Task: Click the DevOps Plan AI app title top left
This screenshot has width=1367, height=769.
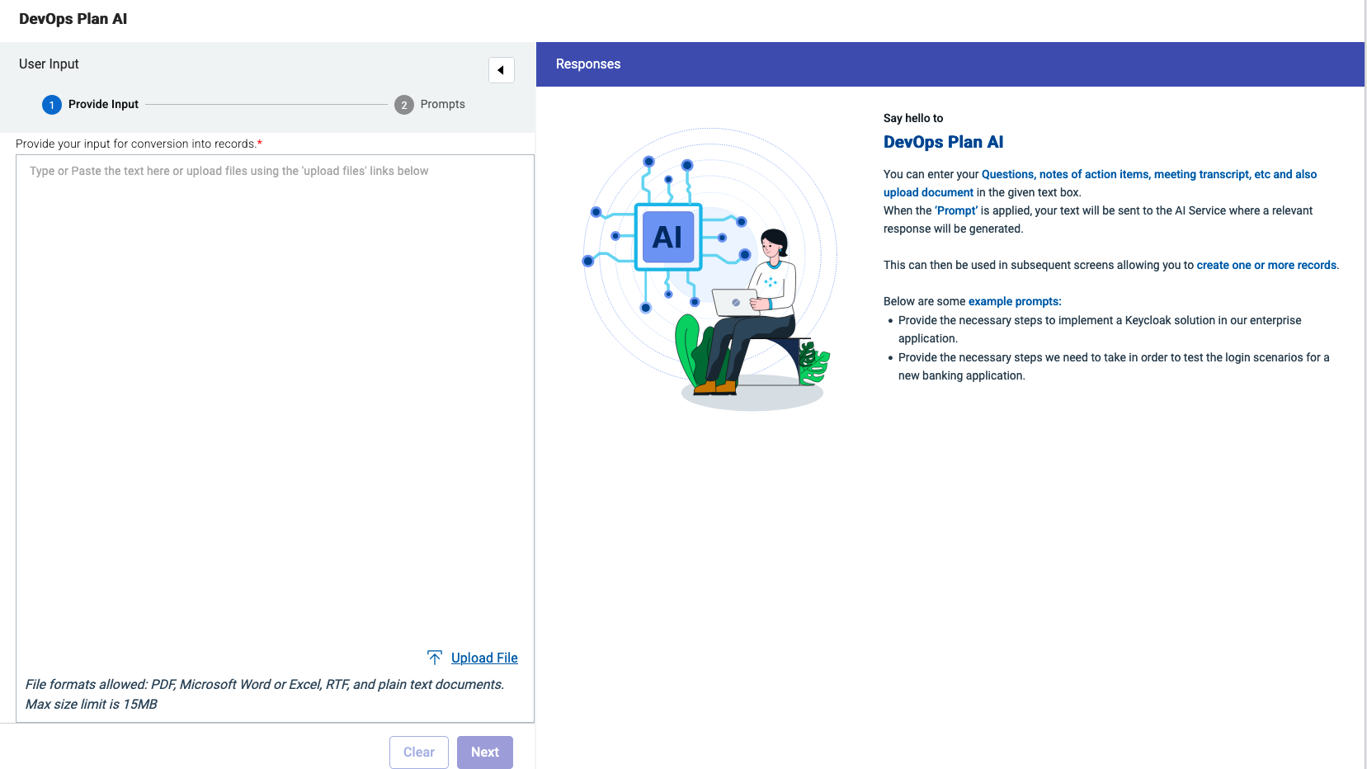Action: pyautogui.click(x=73, y=18)
